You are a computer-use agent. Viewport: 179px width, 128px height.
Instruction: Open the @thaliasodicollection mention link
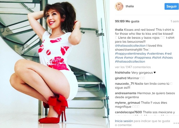point(130,46)
